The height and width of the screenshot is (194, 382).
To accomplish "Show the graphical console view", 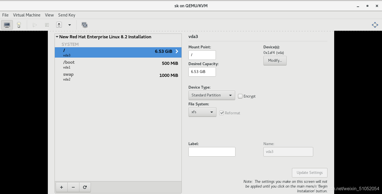I will tap(7, 25).
